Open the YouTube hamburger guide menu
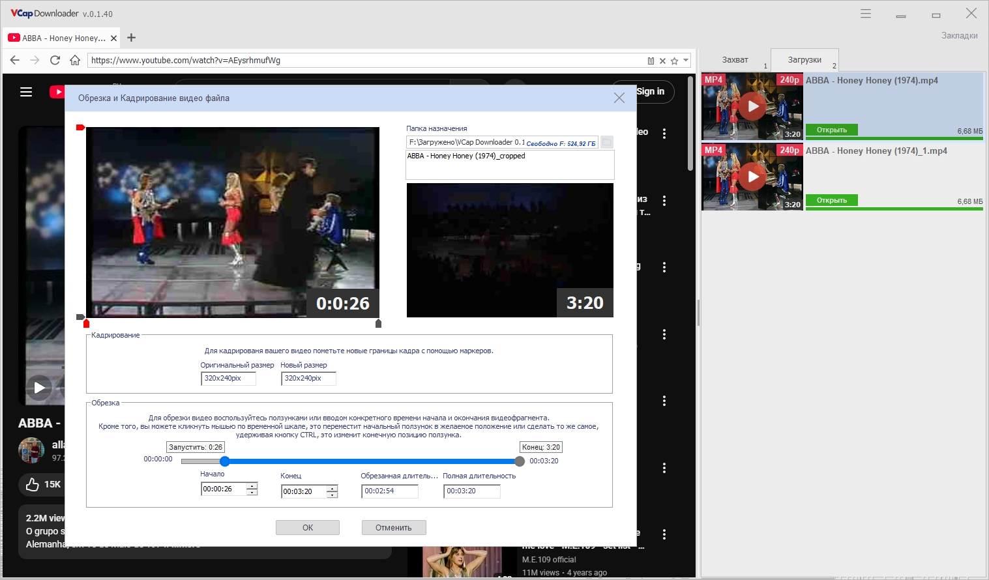 click(x=26, y=92)
